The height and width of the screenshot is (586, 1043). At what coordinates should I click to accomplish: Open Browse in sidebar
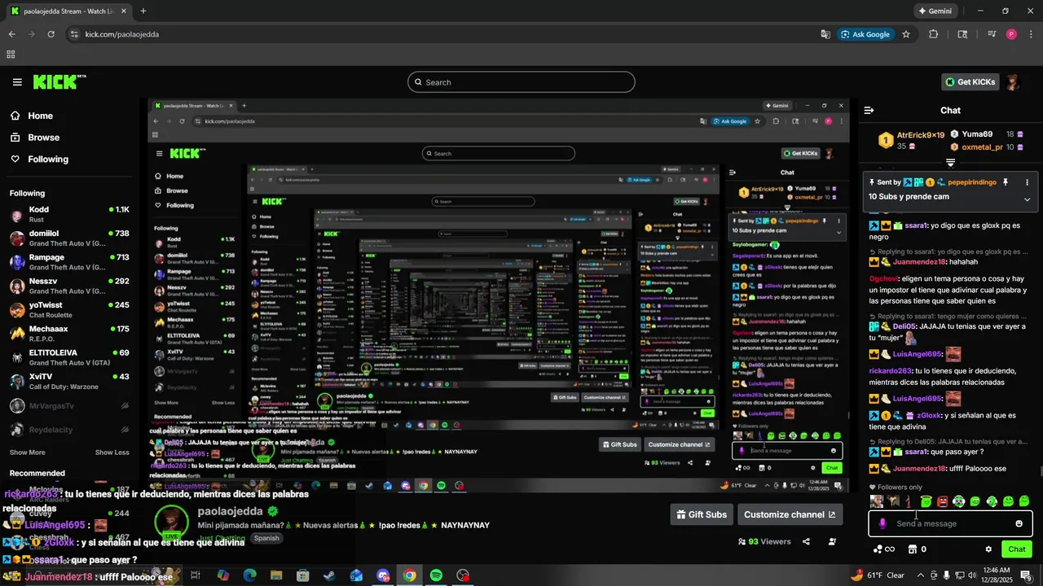pos(34,138)
